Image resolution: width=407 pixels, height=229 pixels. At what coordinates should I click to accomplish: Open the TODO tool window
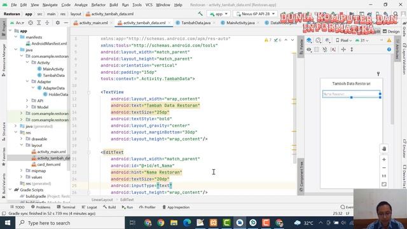pos(17,207)
